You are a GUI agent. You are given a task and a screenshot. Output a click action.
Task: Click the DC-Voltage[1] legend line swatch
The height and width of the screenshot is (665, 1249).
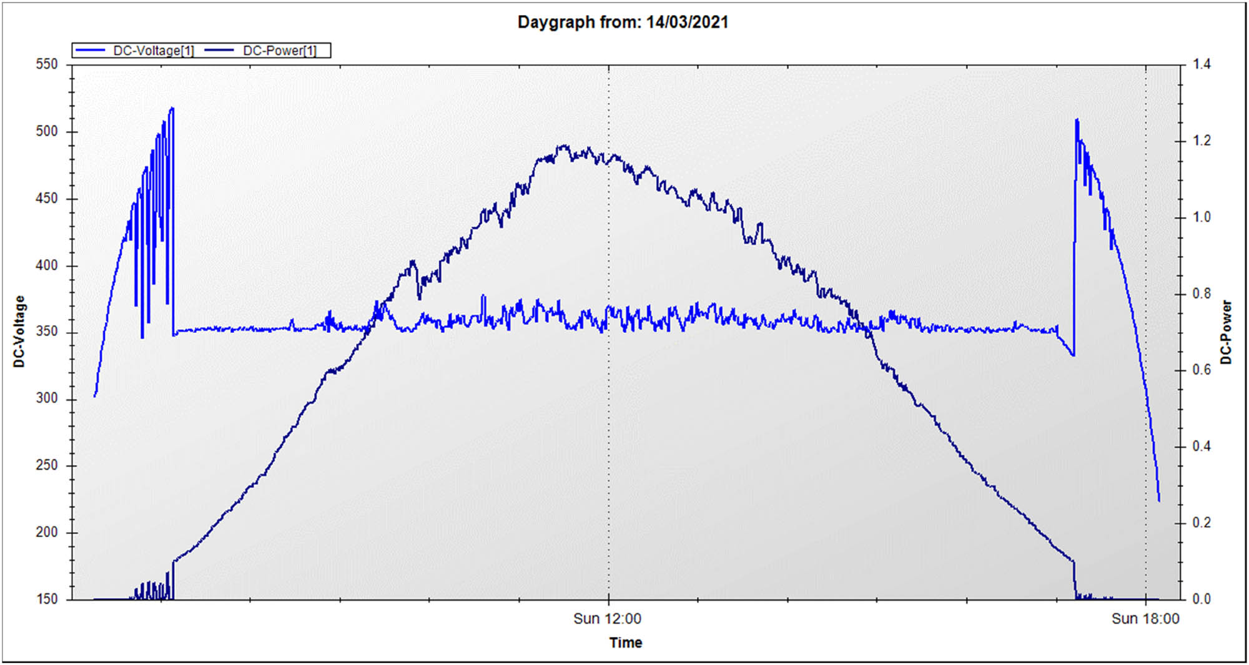pyautogui.click(x=90, y=51)
